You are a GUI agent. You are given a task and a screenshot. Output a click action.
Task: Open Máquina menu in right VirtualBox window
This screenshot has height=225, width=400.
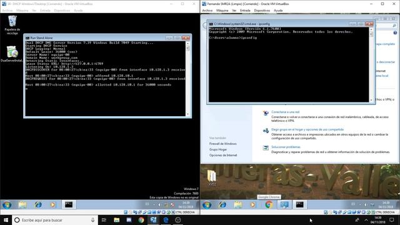click(222, 11)
